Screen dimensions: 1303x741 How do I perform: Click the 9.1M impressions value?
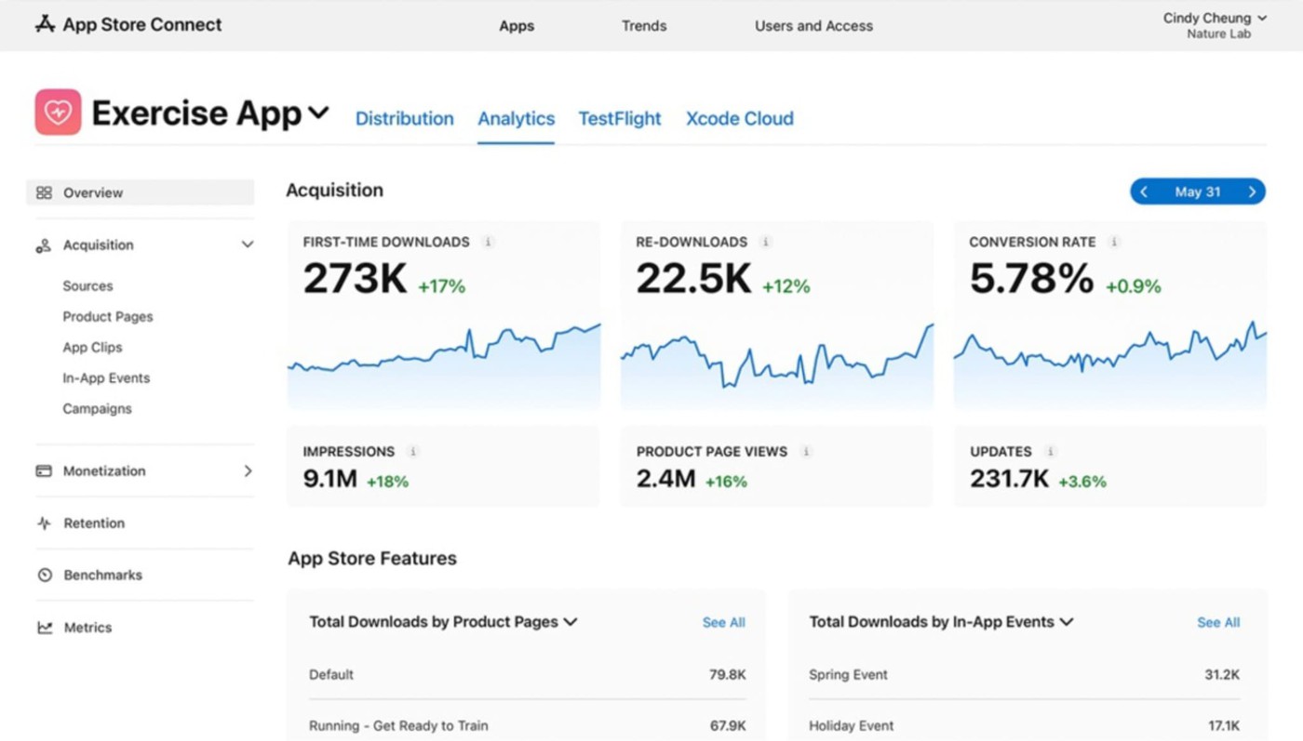click(329, 480)
